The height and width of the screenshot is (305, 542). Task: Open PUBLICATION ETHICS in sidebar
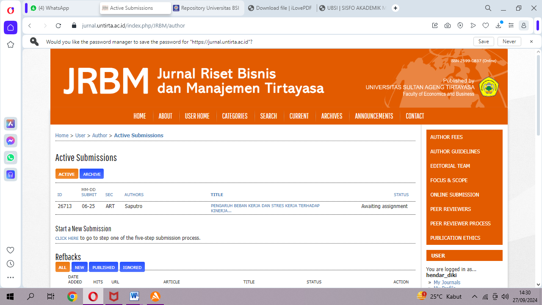tap(455, 238)
